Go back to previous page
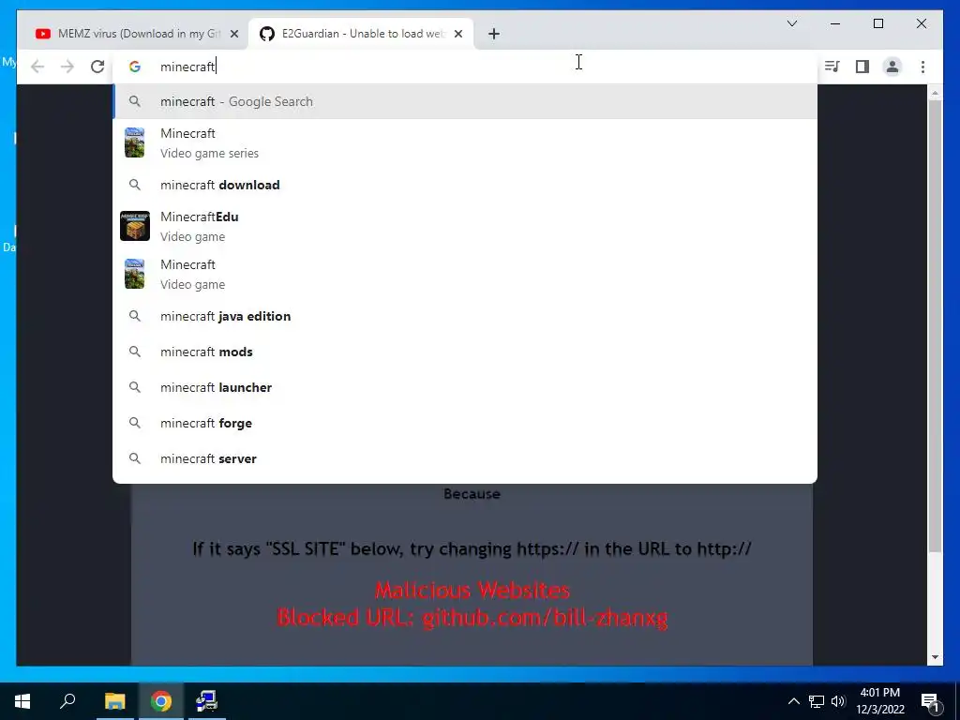This screenshot has width=960, height=720. tap(37, 67)
